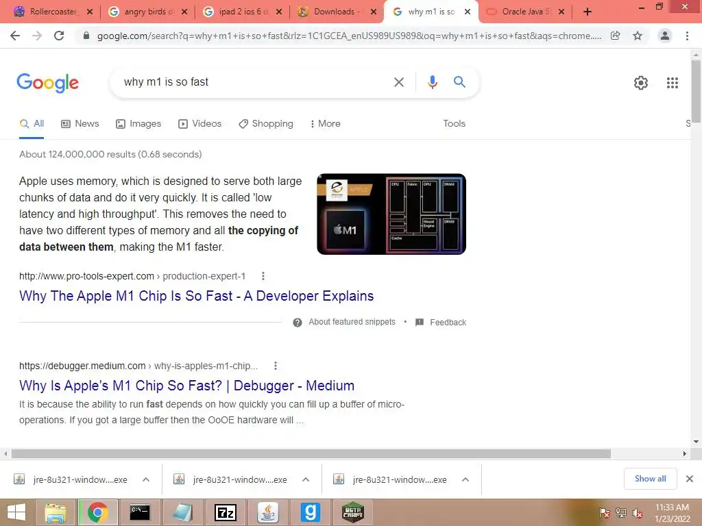Open the Chrome profile avatar
Screen dimensions: 702x526
pyautogui.click(x=665, y=36)
